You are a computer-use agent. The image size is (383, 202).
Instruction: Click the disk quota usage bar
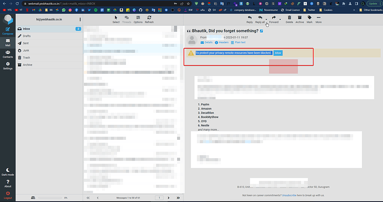click(x=50, y=198)
